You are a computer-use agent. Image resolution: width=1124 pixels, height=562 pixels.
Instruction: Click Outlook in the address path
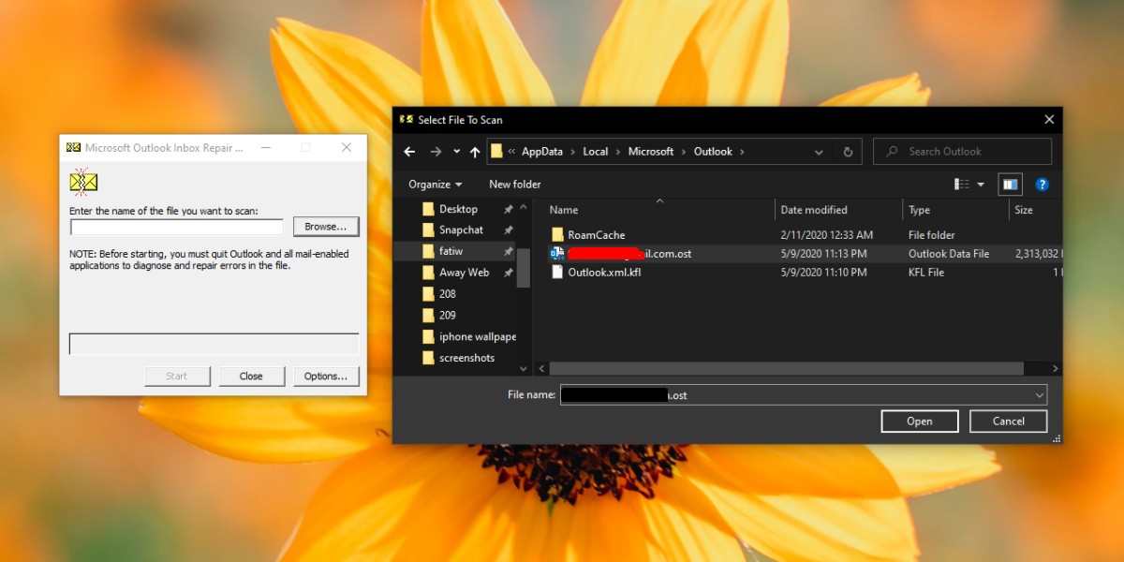point(713,152)
